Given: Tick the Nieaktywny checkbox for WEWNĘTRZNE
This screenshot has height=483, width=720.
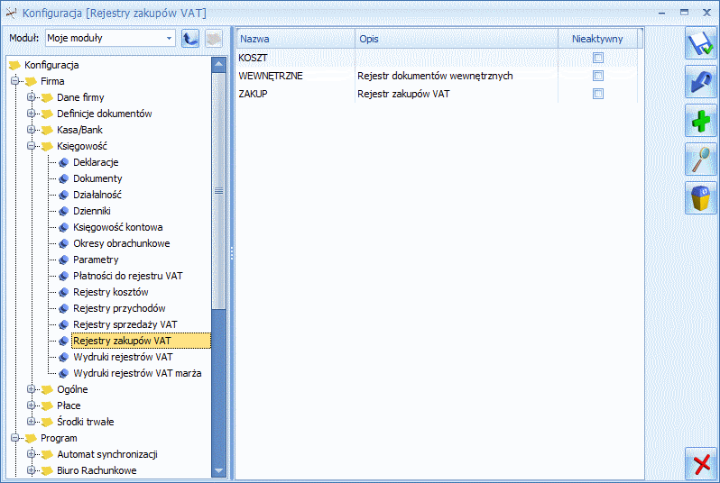Looking at the screenshot, I should coord(598,76).
